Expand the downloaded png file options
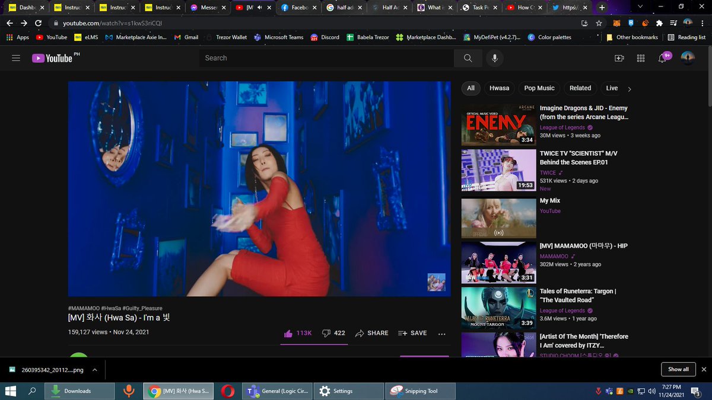Image resolution: width=712 pixels, height=400 pixels. (x=94, y=370)
